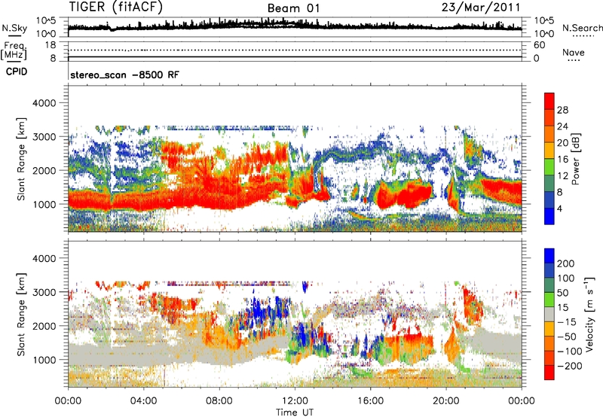Click the 1000 tick in velocity panel
The height and width of the screenshot is (417, 603).
click(x=44, y=360)
